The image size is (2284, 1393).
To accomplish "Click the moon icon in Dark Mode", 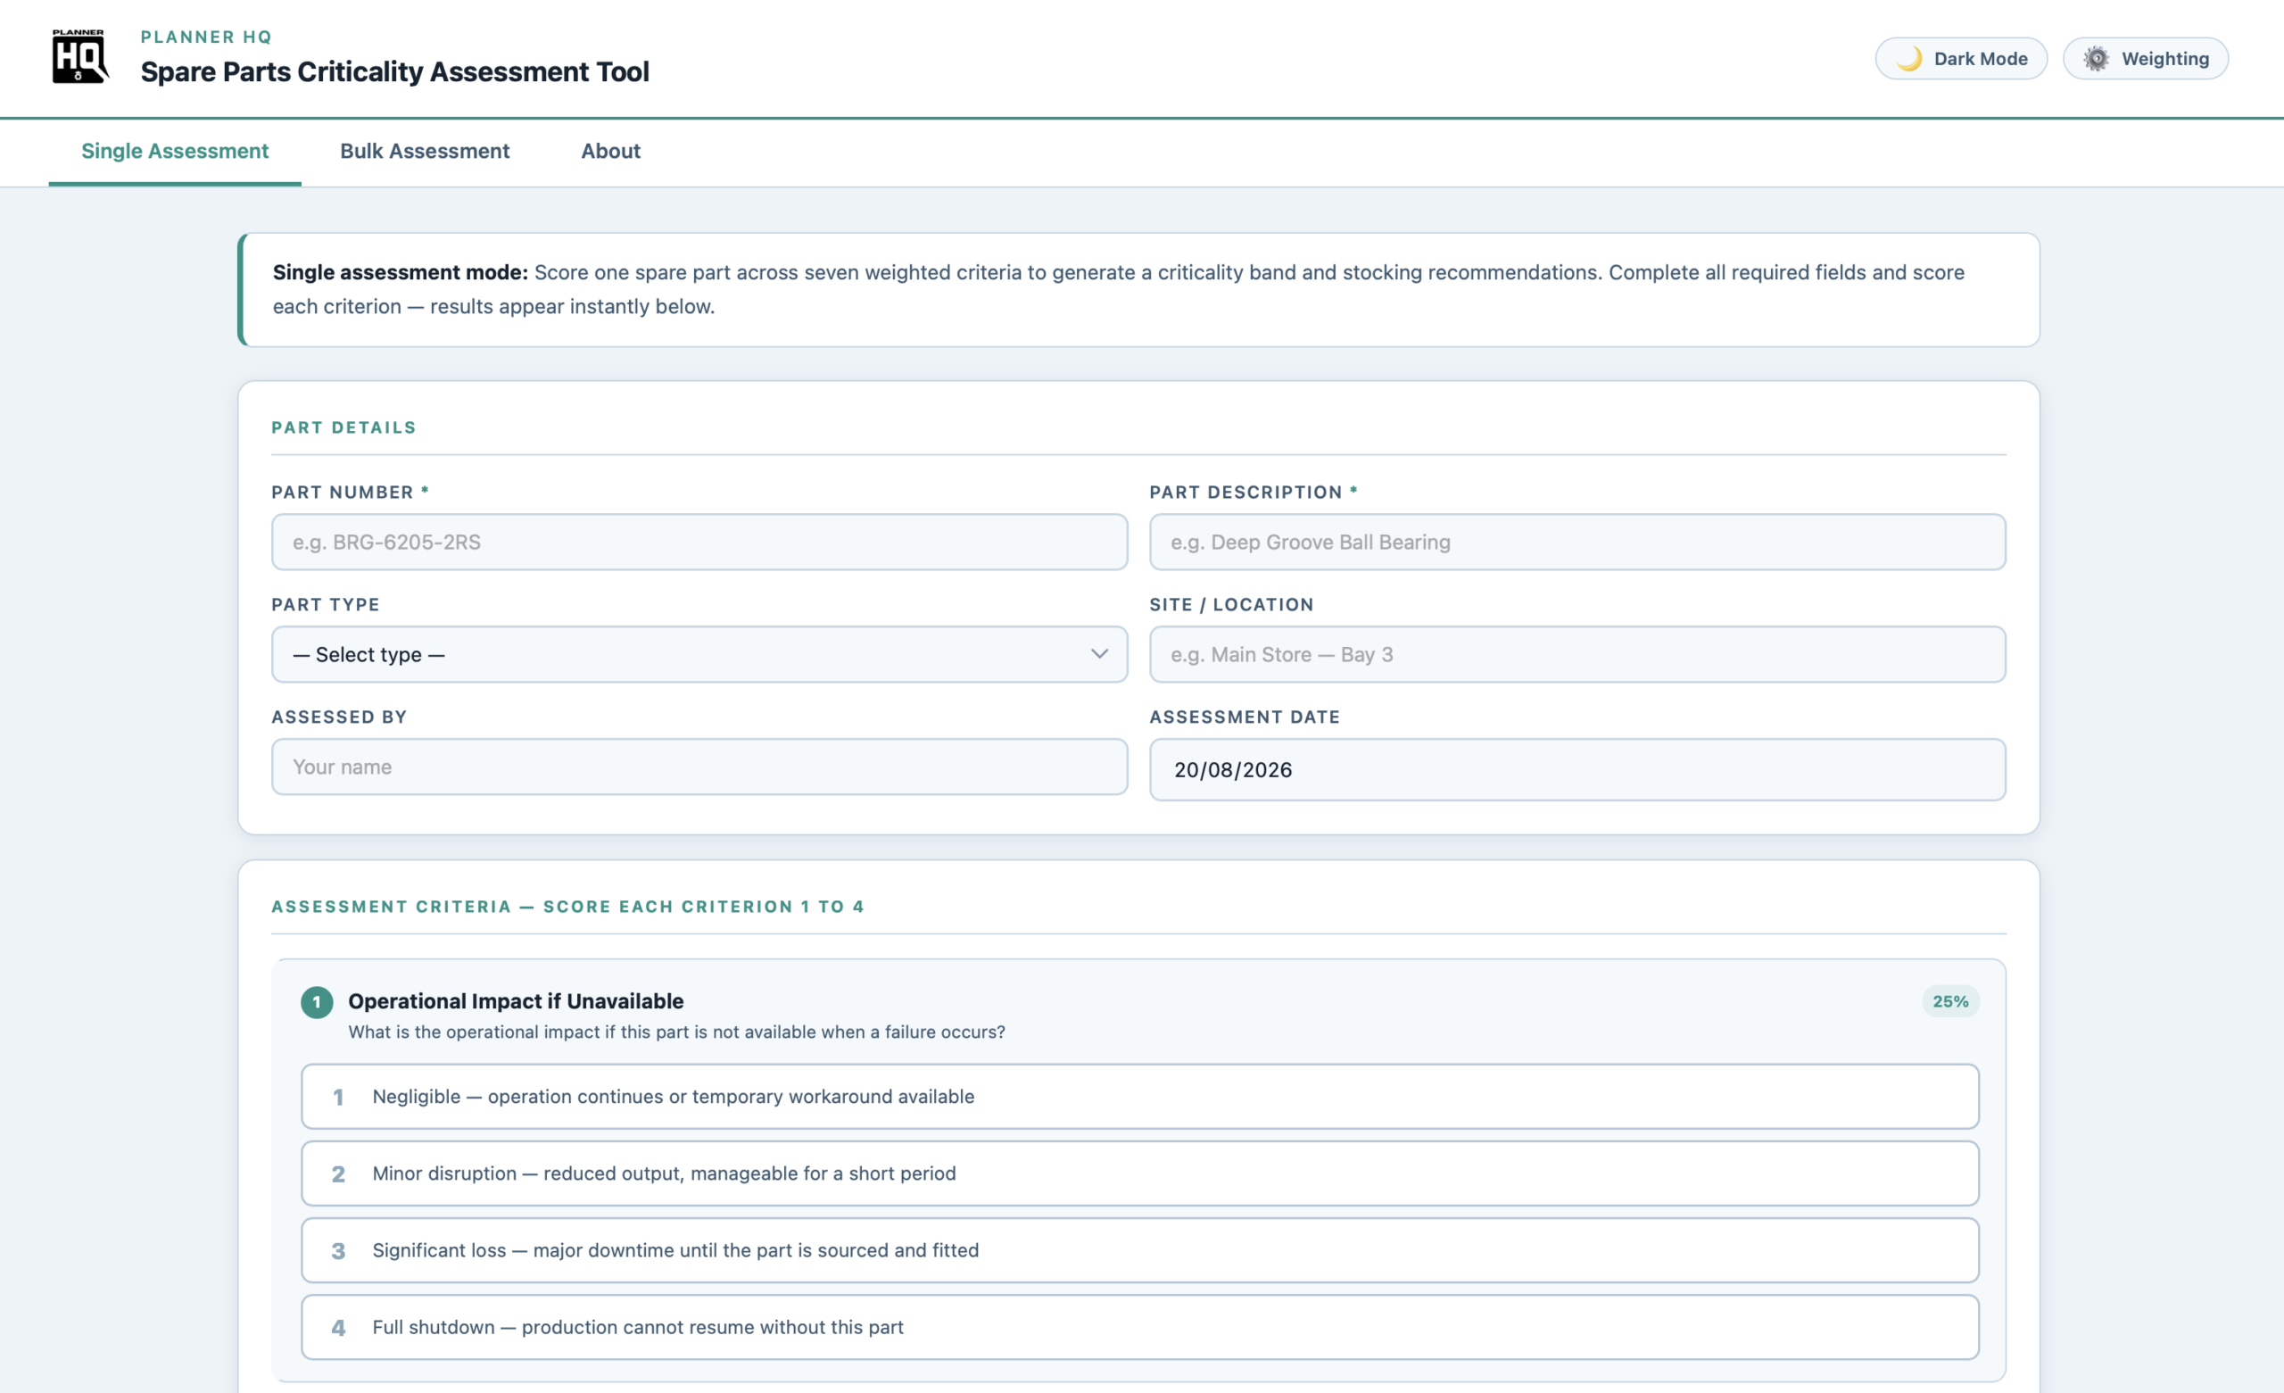I will [x=1908, y=60].
